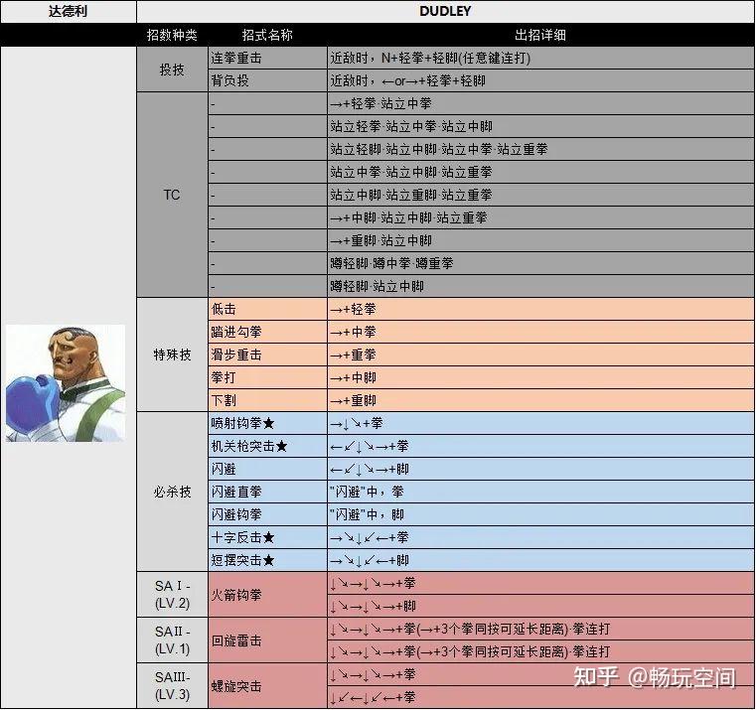Click the move name 十字反击★

[x=242, y=537]
